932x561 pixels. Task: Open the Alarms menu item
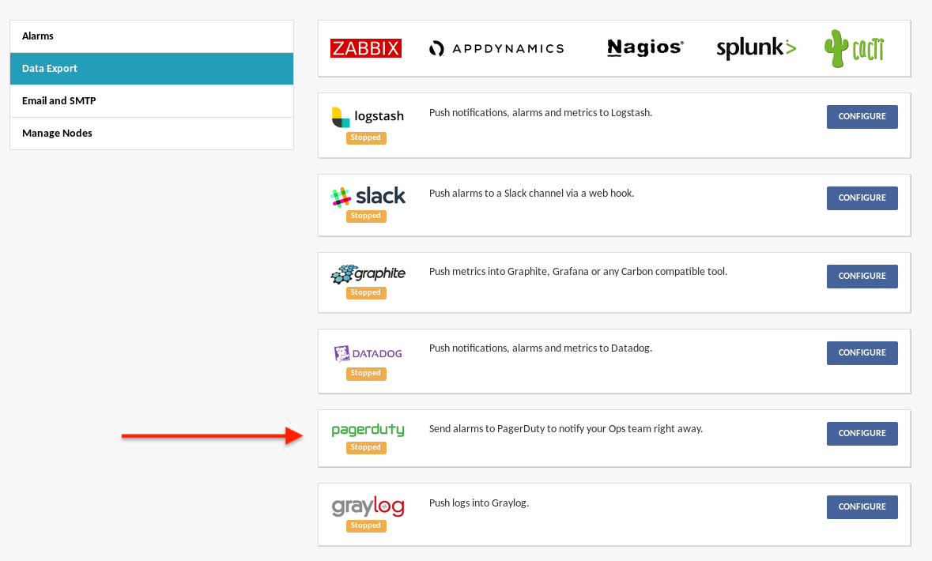(x=152, y=36)
